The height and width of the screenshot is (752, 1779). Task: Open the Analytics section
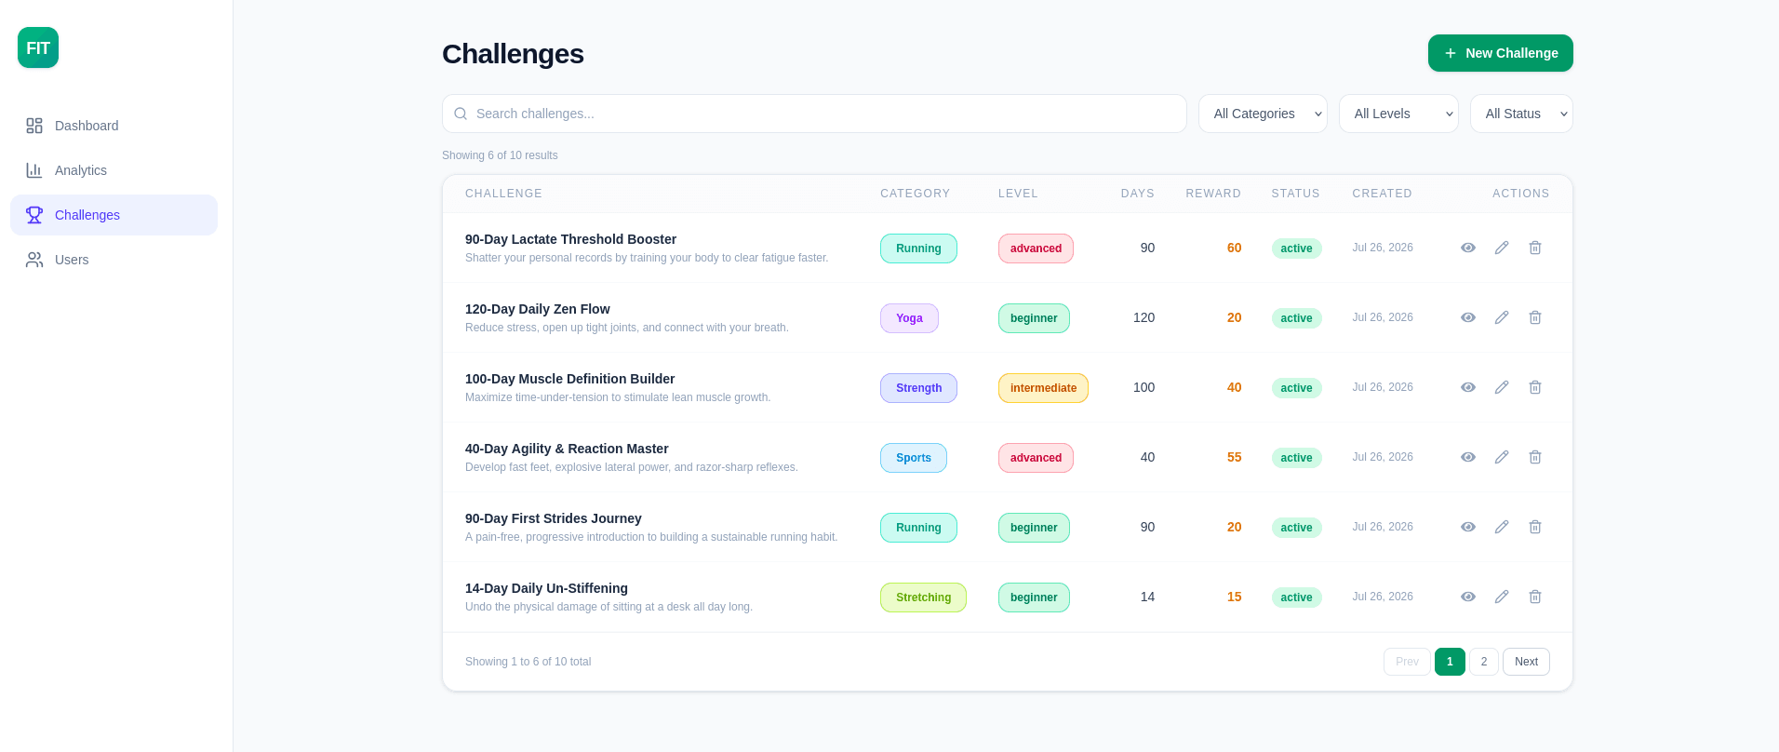[x=114, y=170]
